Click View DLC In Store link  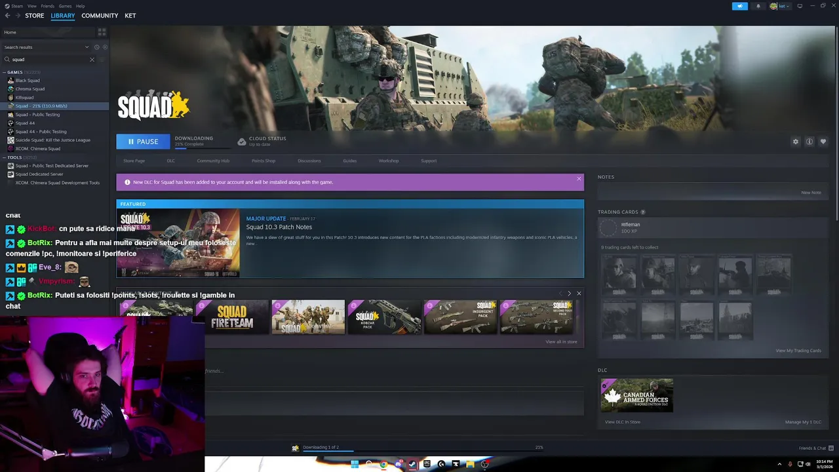pos(623,422)
